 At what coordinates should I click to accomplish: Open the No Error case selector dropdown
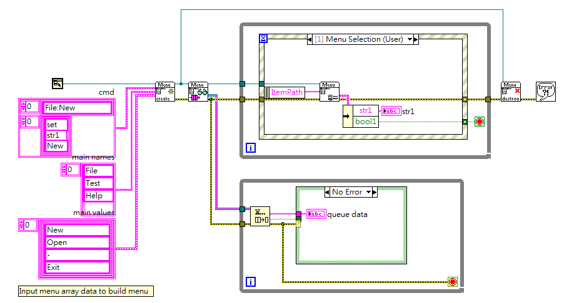(x=369, y=192)
